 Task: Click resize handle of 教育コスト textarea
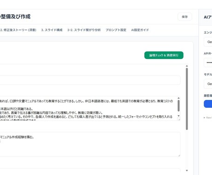(x=179, y=119)
